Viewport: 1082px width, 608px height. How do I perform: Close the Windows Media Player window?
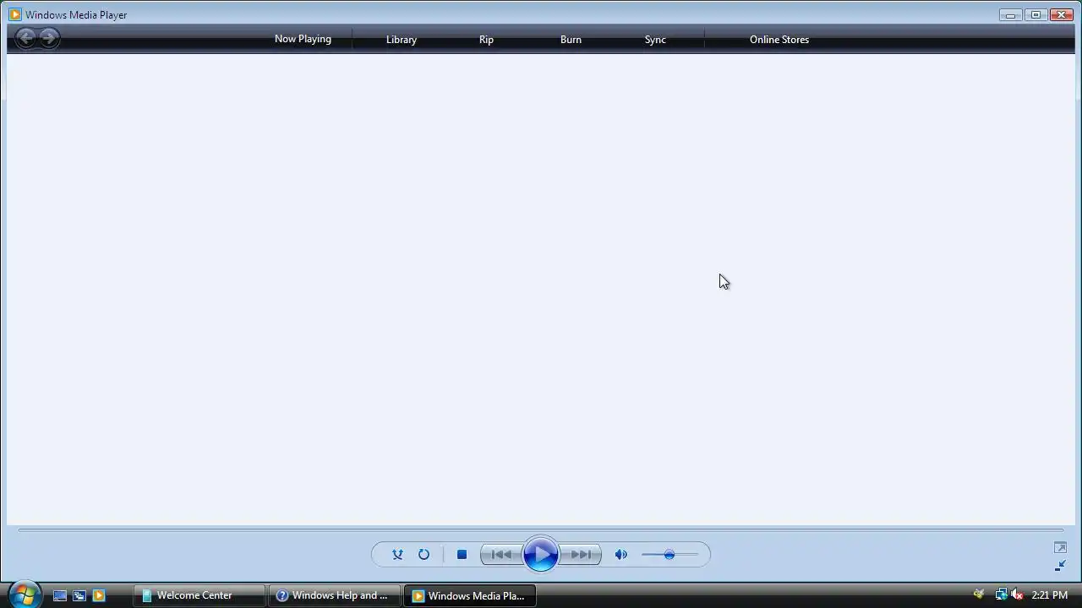click(x=1061, y=14)
